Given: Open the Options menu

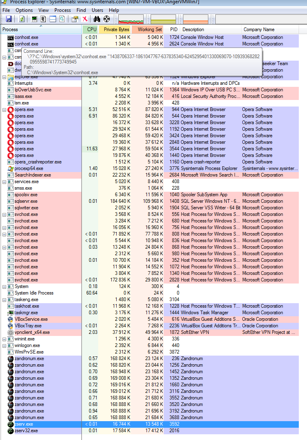Looking at the screenshot, I should pyautogui.click(x=24, y=10).
